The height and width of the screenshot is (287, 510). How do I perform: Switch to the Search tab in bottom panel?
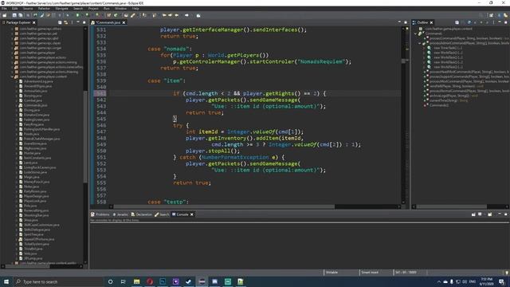click(162, 214)
